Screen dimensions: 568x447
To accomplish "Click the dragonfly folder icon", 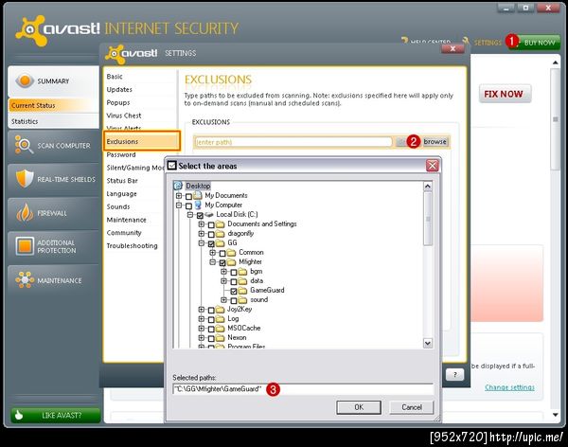I will click(221, 234).
